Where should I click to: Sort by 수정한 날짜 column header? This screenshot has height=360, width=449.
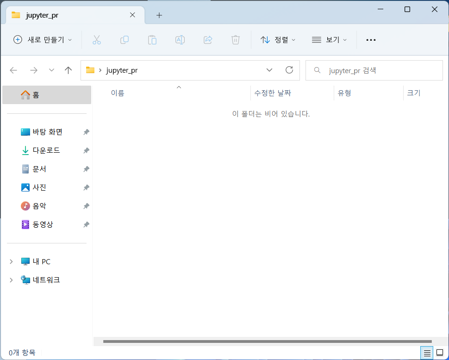273,93
